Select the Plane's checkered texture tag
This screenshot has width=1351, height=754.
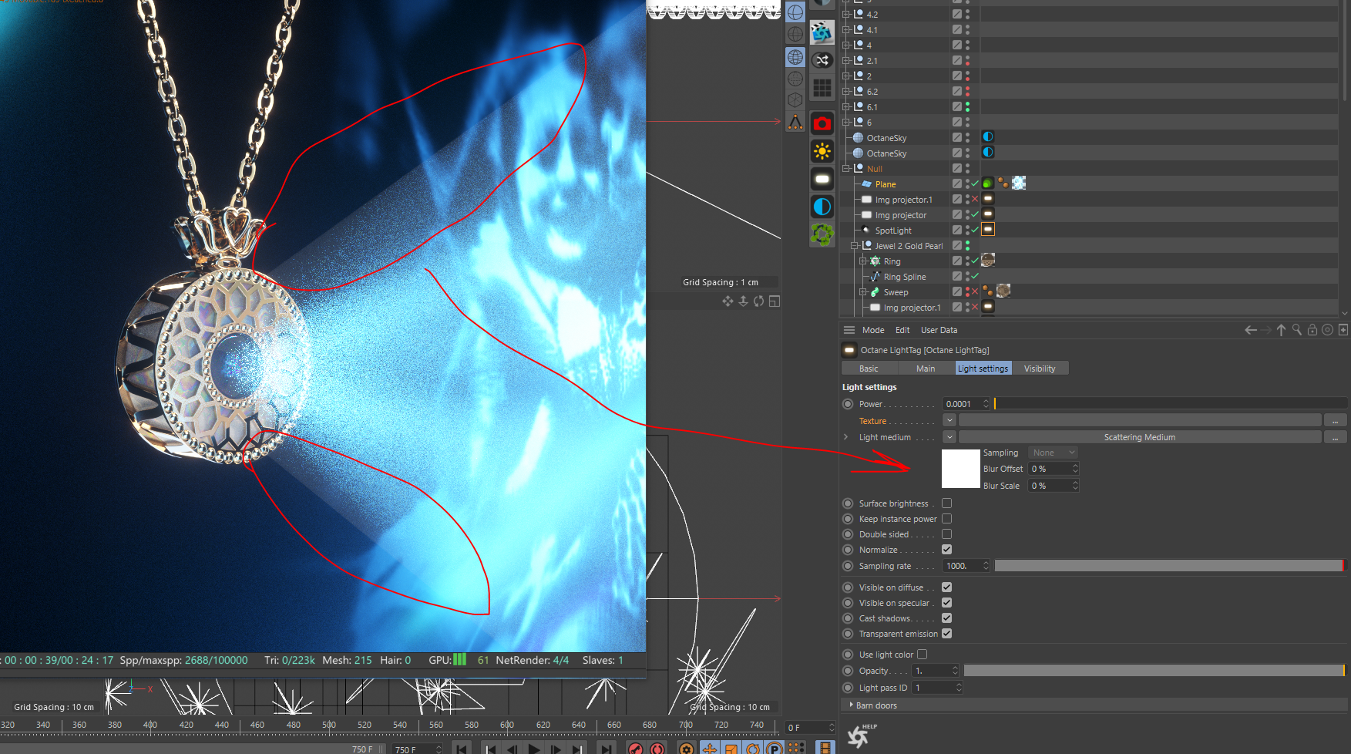[x=1019, y=183]
